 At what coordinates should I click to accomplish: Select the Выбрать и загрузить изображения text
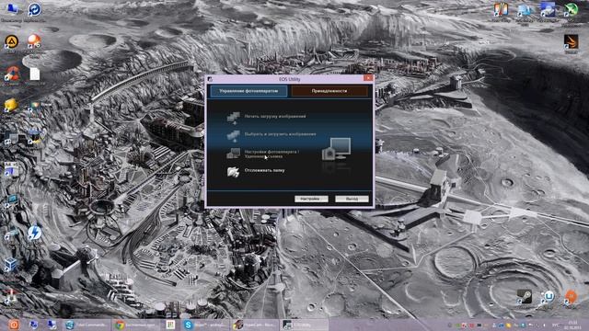(280, 134)
